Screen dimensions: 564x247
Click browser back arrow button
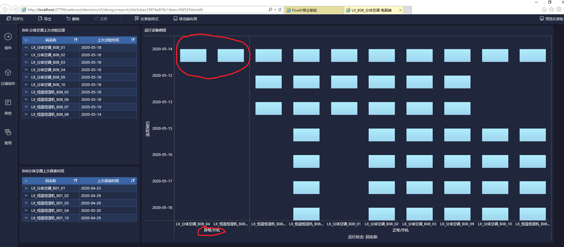tap(5, 10)
